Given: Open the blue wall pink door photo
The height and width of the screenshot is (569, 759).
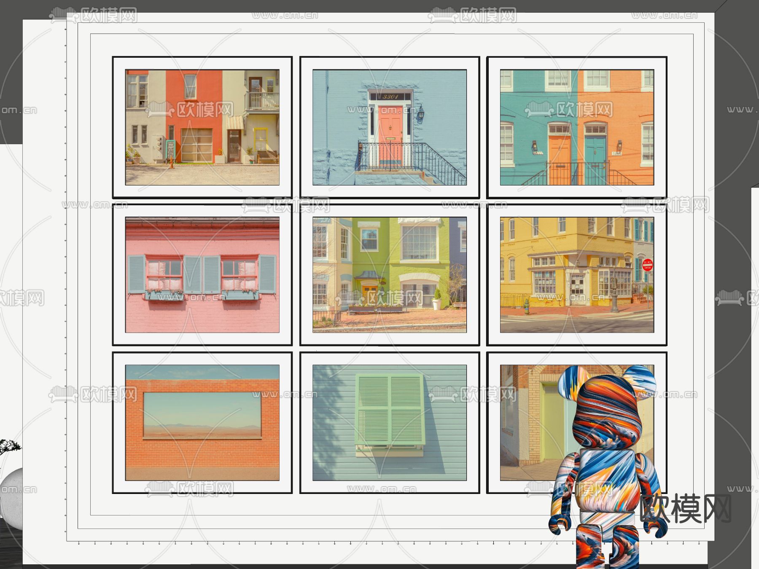Looking at the screenshot, I should point(389,127).
